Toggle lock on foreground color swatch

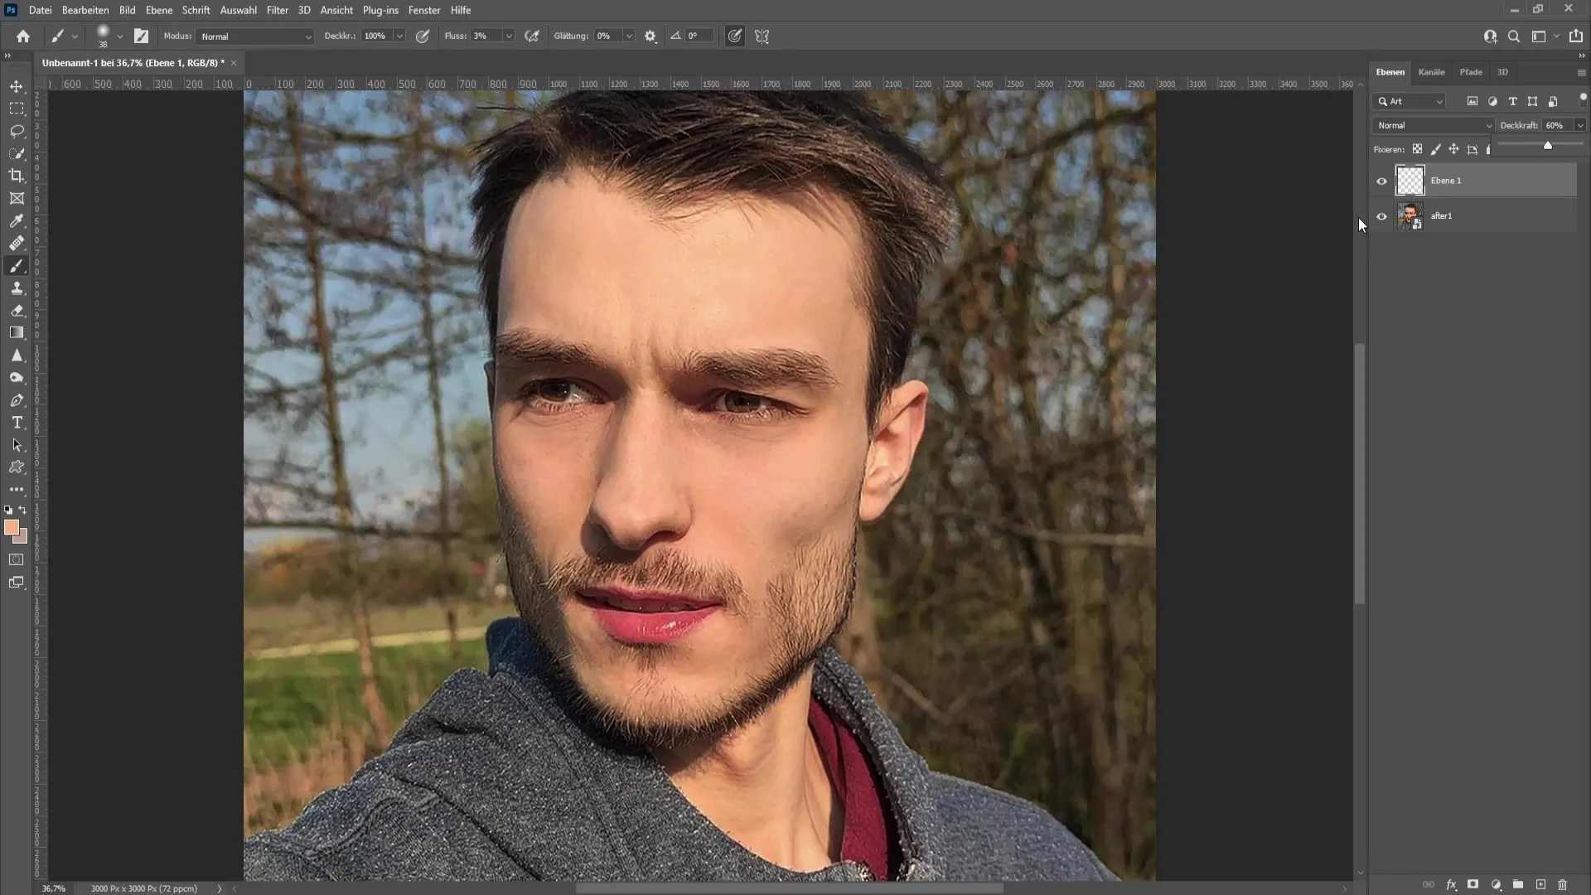pos(12,527)
